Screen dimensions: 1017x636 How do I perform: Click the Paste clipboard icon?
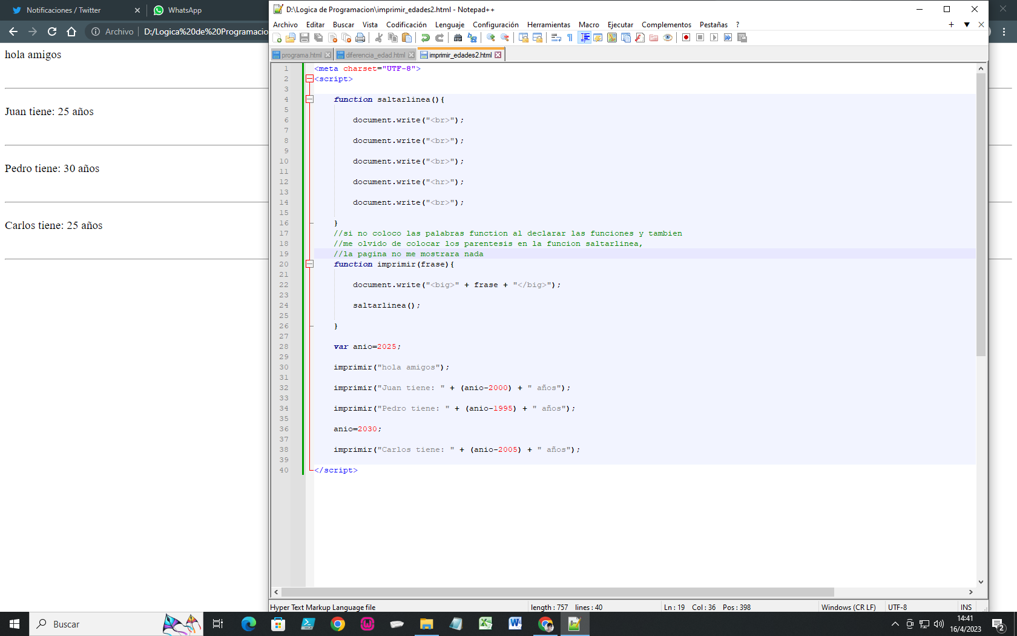[x=407, y=38]
